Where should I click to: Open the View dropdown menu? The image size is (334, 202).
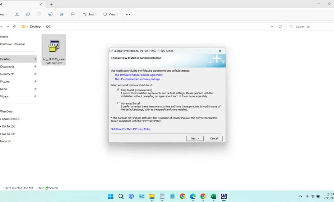pyautogui.click(x=111, y=14)
